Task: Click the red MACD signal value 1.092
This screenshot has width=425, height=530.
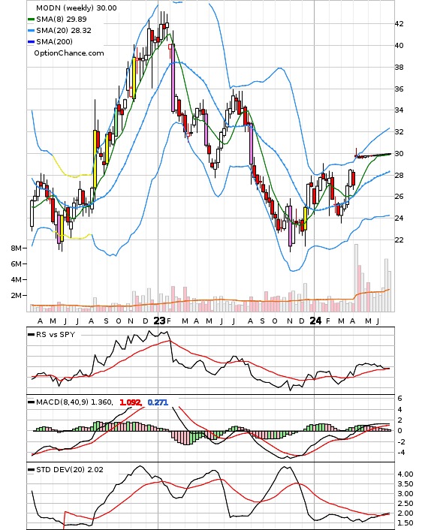Action: pos(131,402)
